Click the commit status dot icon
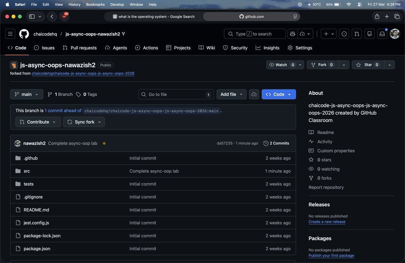Viewport: 405px width, 263px height. click(104, 143)
